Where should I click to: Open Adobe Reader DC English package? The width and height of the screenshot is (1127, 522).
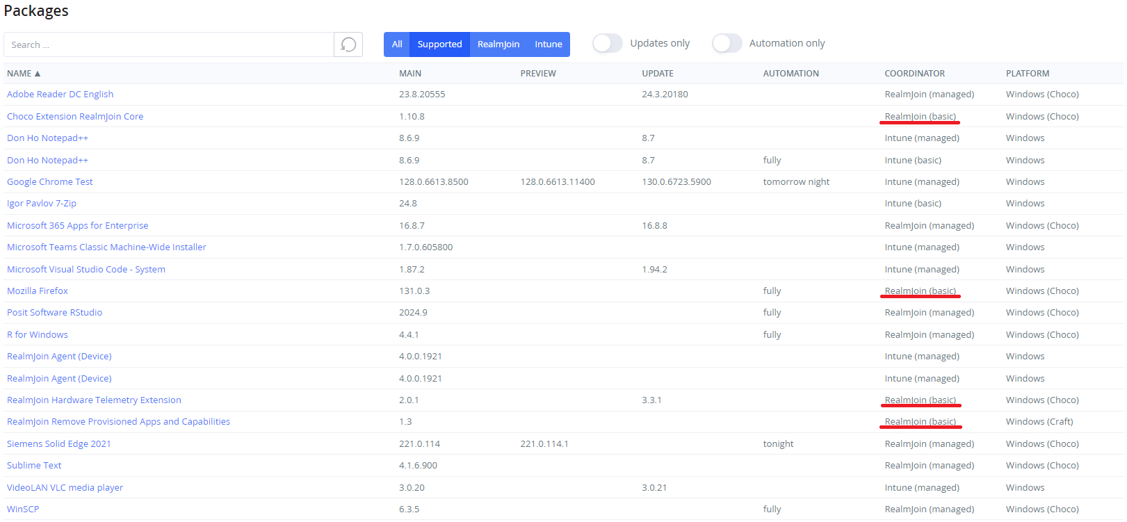(60, 95)
